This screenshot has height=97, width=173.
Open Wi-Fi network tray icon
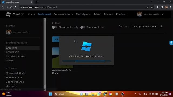(x=150, y=94)
